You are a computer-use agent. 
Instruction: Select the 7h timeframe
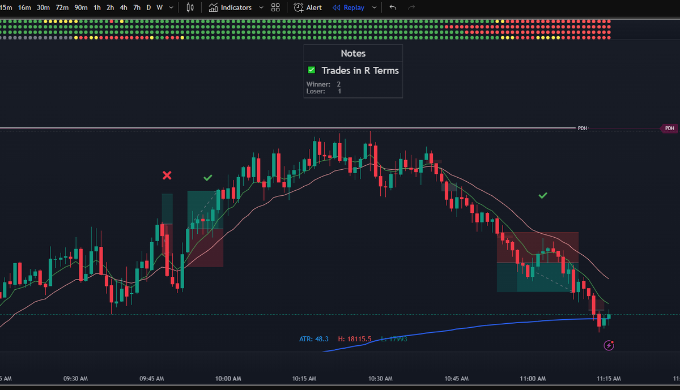coord(137,7)
